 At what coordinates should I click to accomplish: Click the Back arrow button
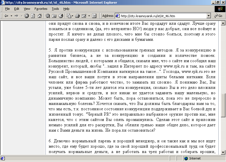[6, 16]
